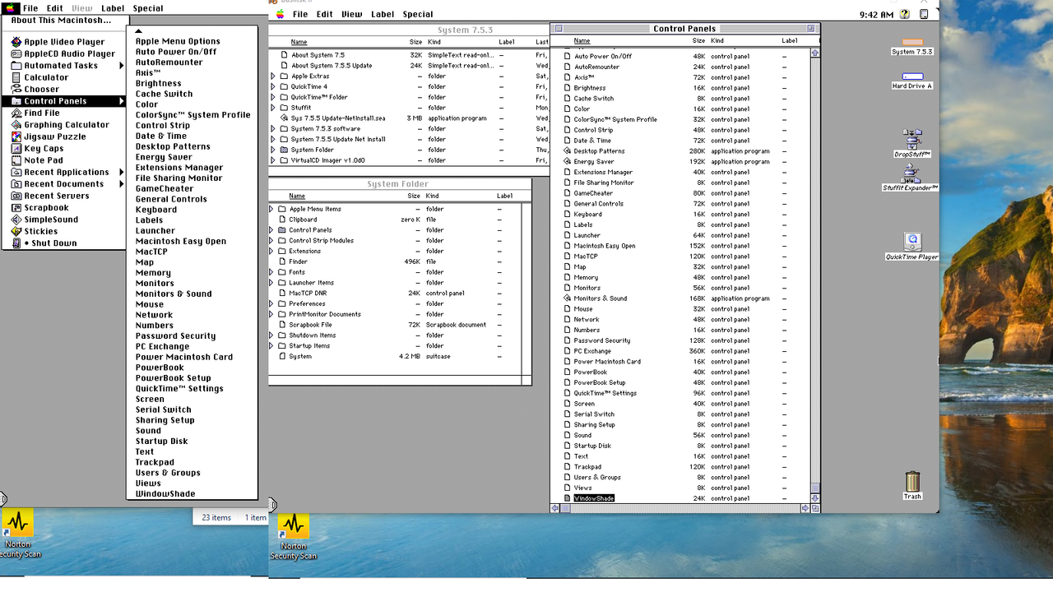Click the highlighted Apple logo of the open menu
The image size is (1053, 592).
click(x=11, y=8)
